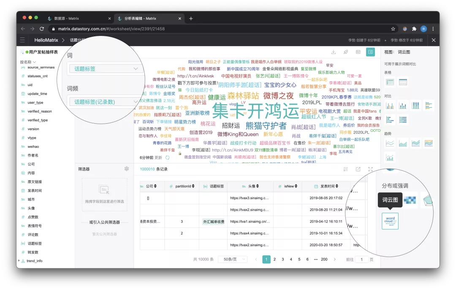Bookmark this page with the star icon
This screenshot has width=456, height=290.
point(393,29)
